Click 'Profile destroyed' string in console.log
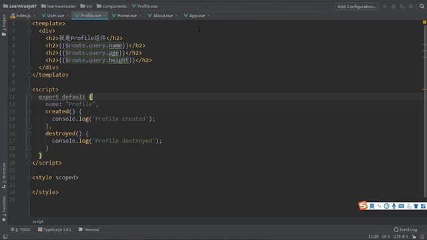The image size is (427, 240). pos(123,141)
